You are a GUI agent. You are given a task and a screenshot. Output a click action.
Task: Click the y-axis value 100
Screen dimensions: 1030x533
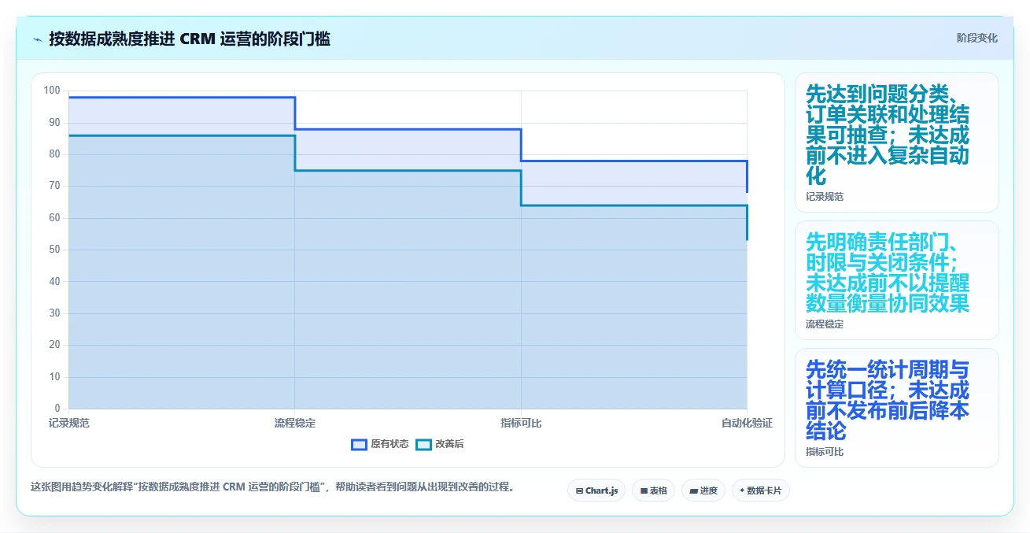click(x=52, y=91)
